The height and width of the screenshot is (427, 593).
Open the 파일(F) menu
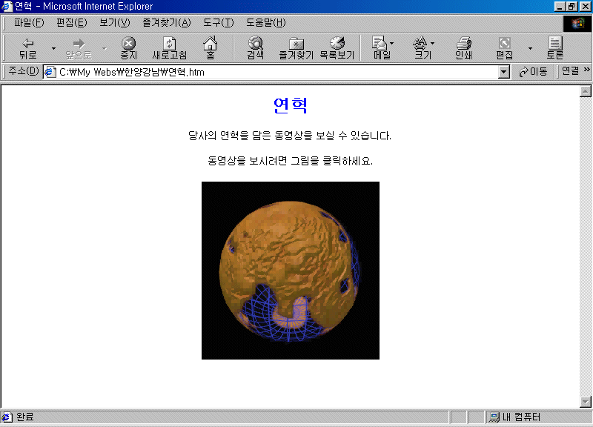click(x=29, y=23)
